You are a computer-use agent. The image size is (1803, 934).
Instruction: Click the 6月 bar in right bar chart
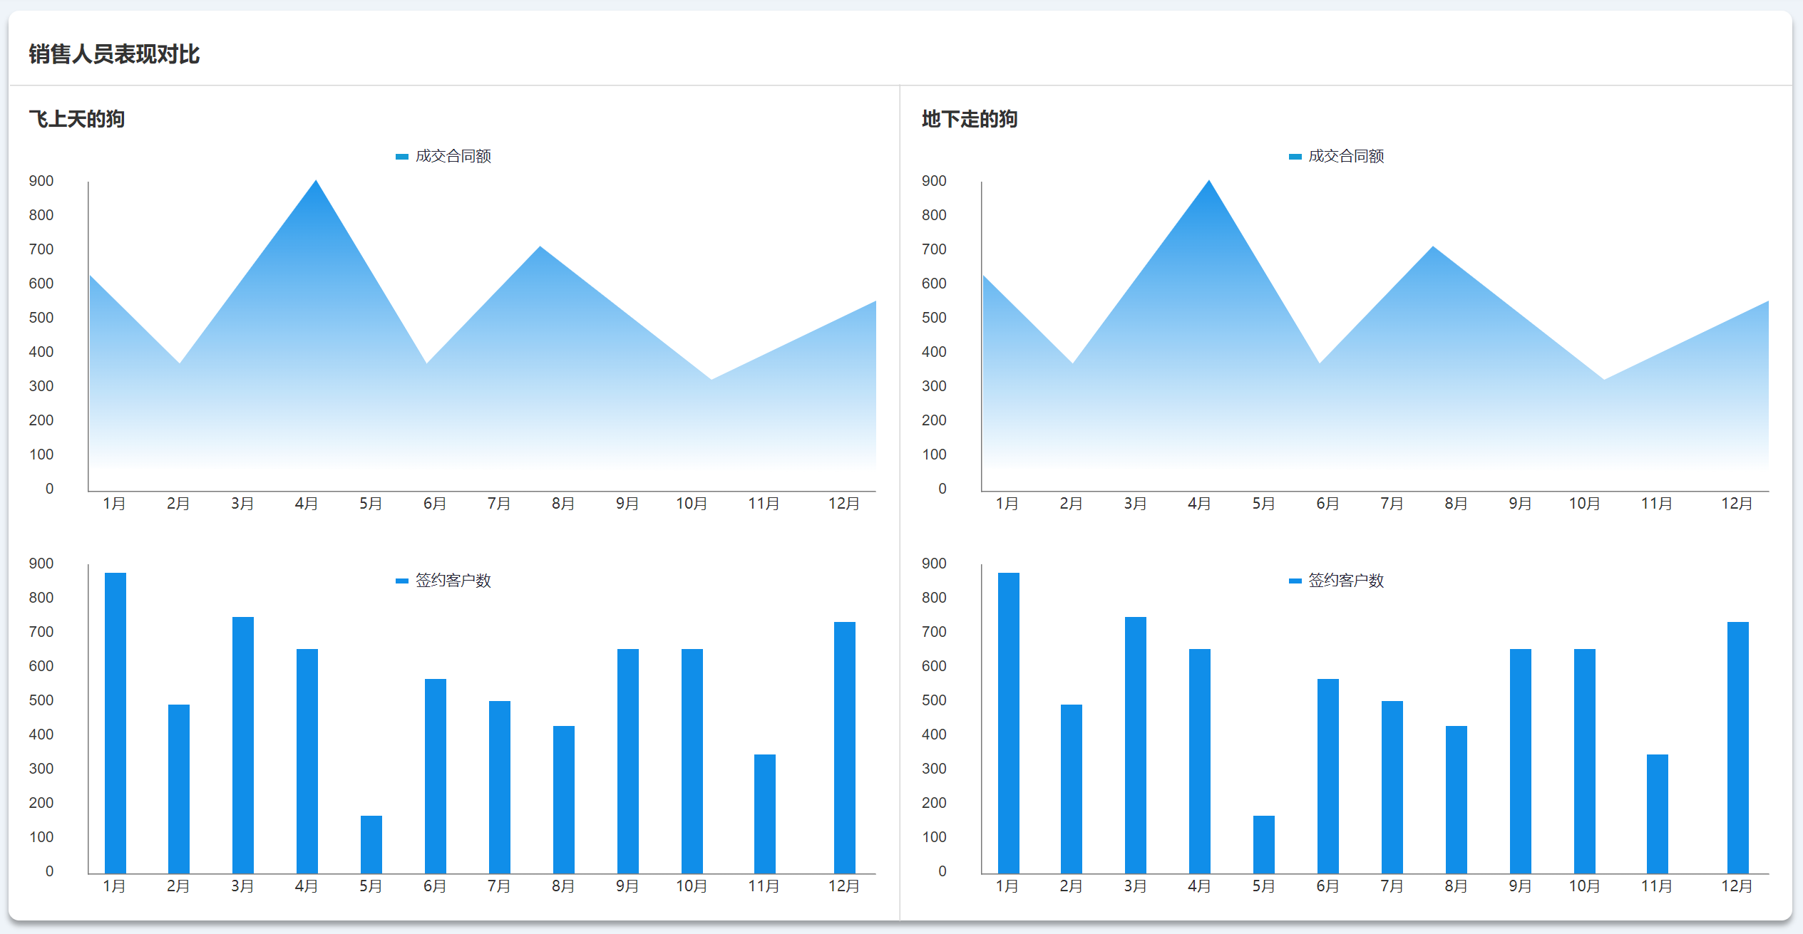tap(1328, 776)
